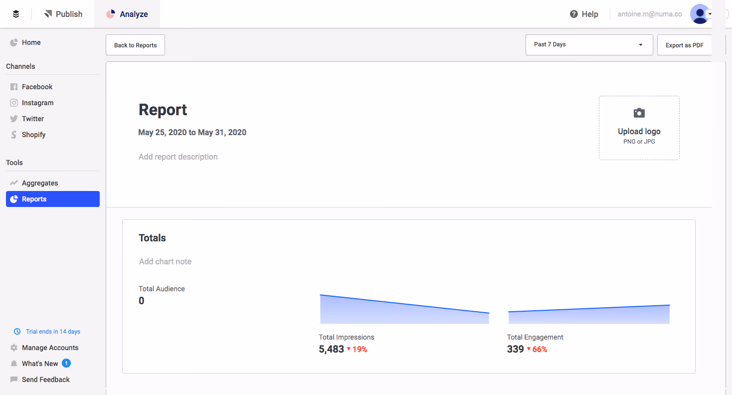Open the Facebook channel

coord(53,87)
